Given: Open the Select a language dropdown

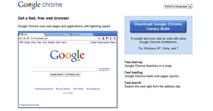Looking at the screenshot, I should click(178, 6).
